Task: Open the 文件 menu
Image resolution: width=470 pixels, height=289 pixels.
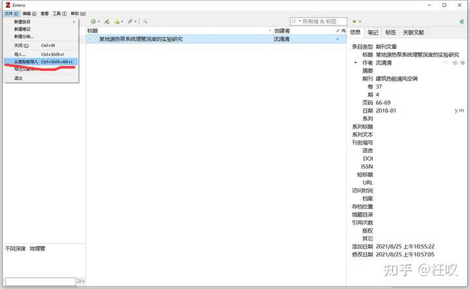Action: [x=12, y=14]
